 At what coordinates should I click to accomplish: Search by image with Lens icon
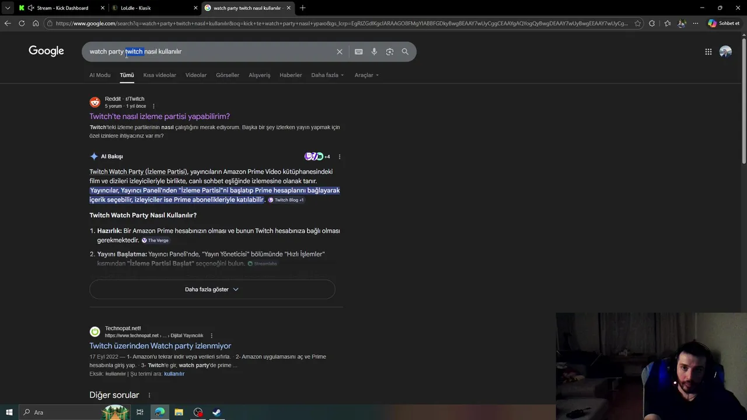390,51
